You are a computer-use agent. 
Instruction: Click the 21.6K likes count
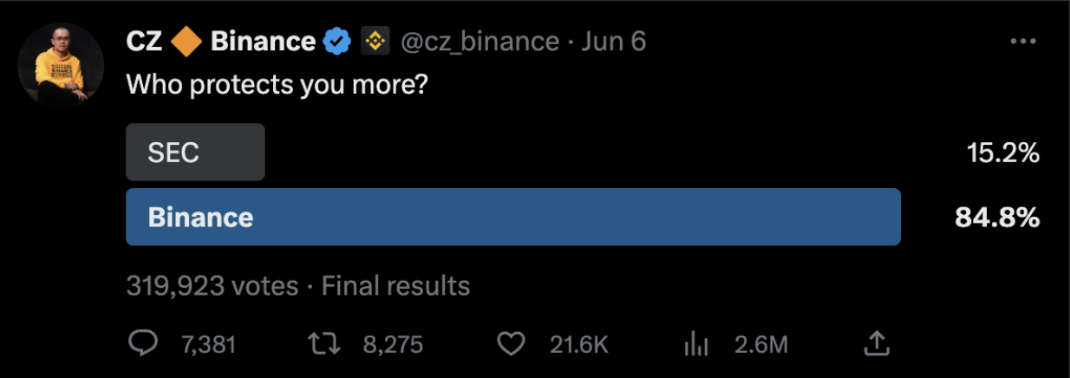coord(579,345)
